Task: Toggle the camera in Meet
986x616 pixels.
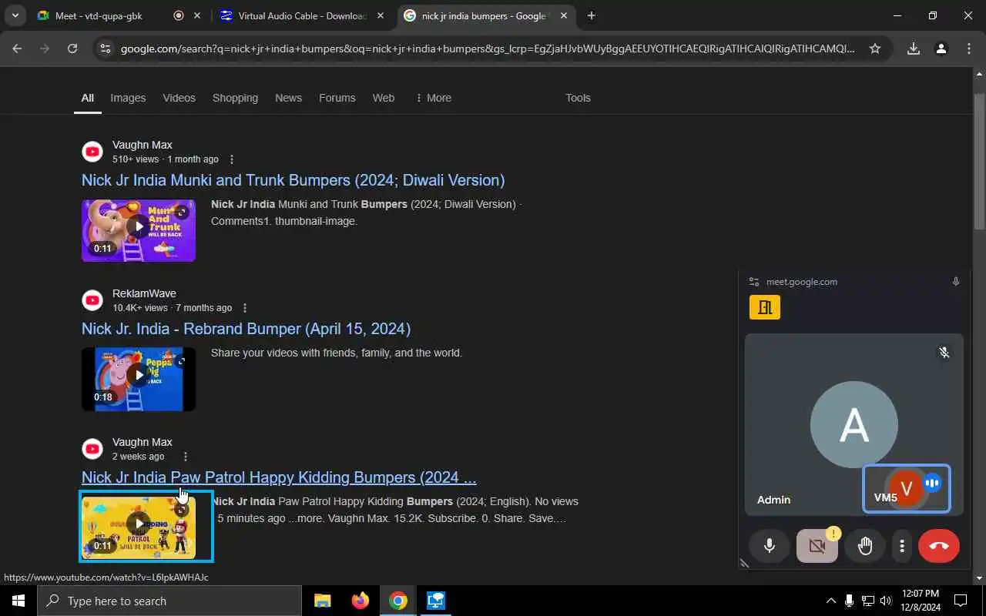Action: tap(817, 546)
